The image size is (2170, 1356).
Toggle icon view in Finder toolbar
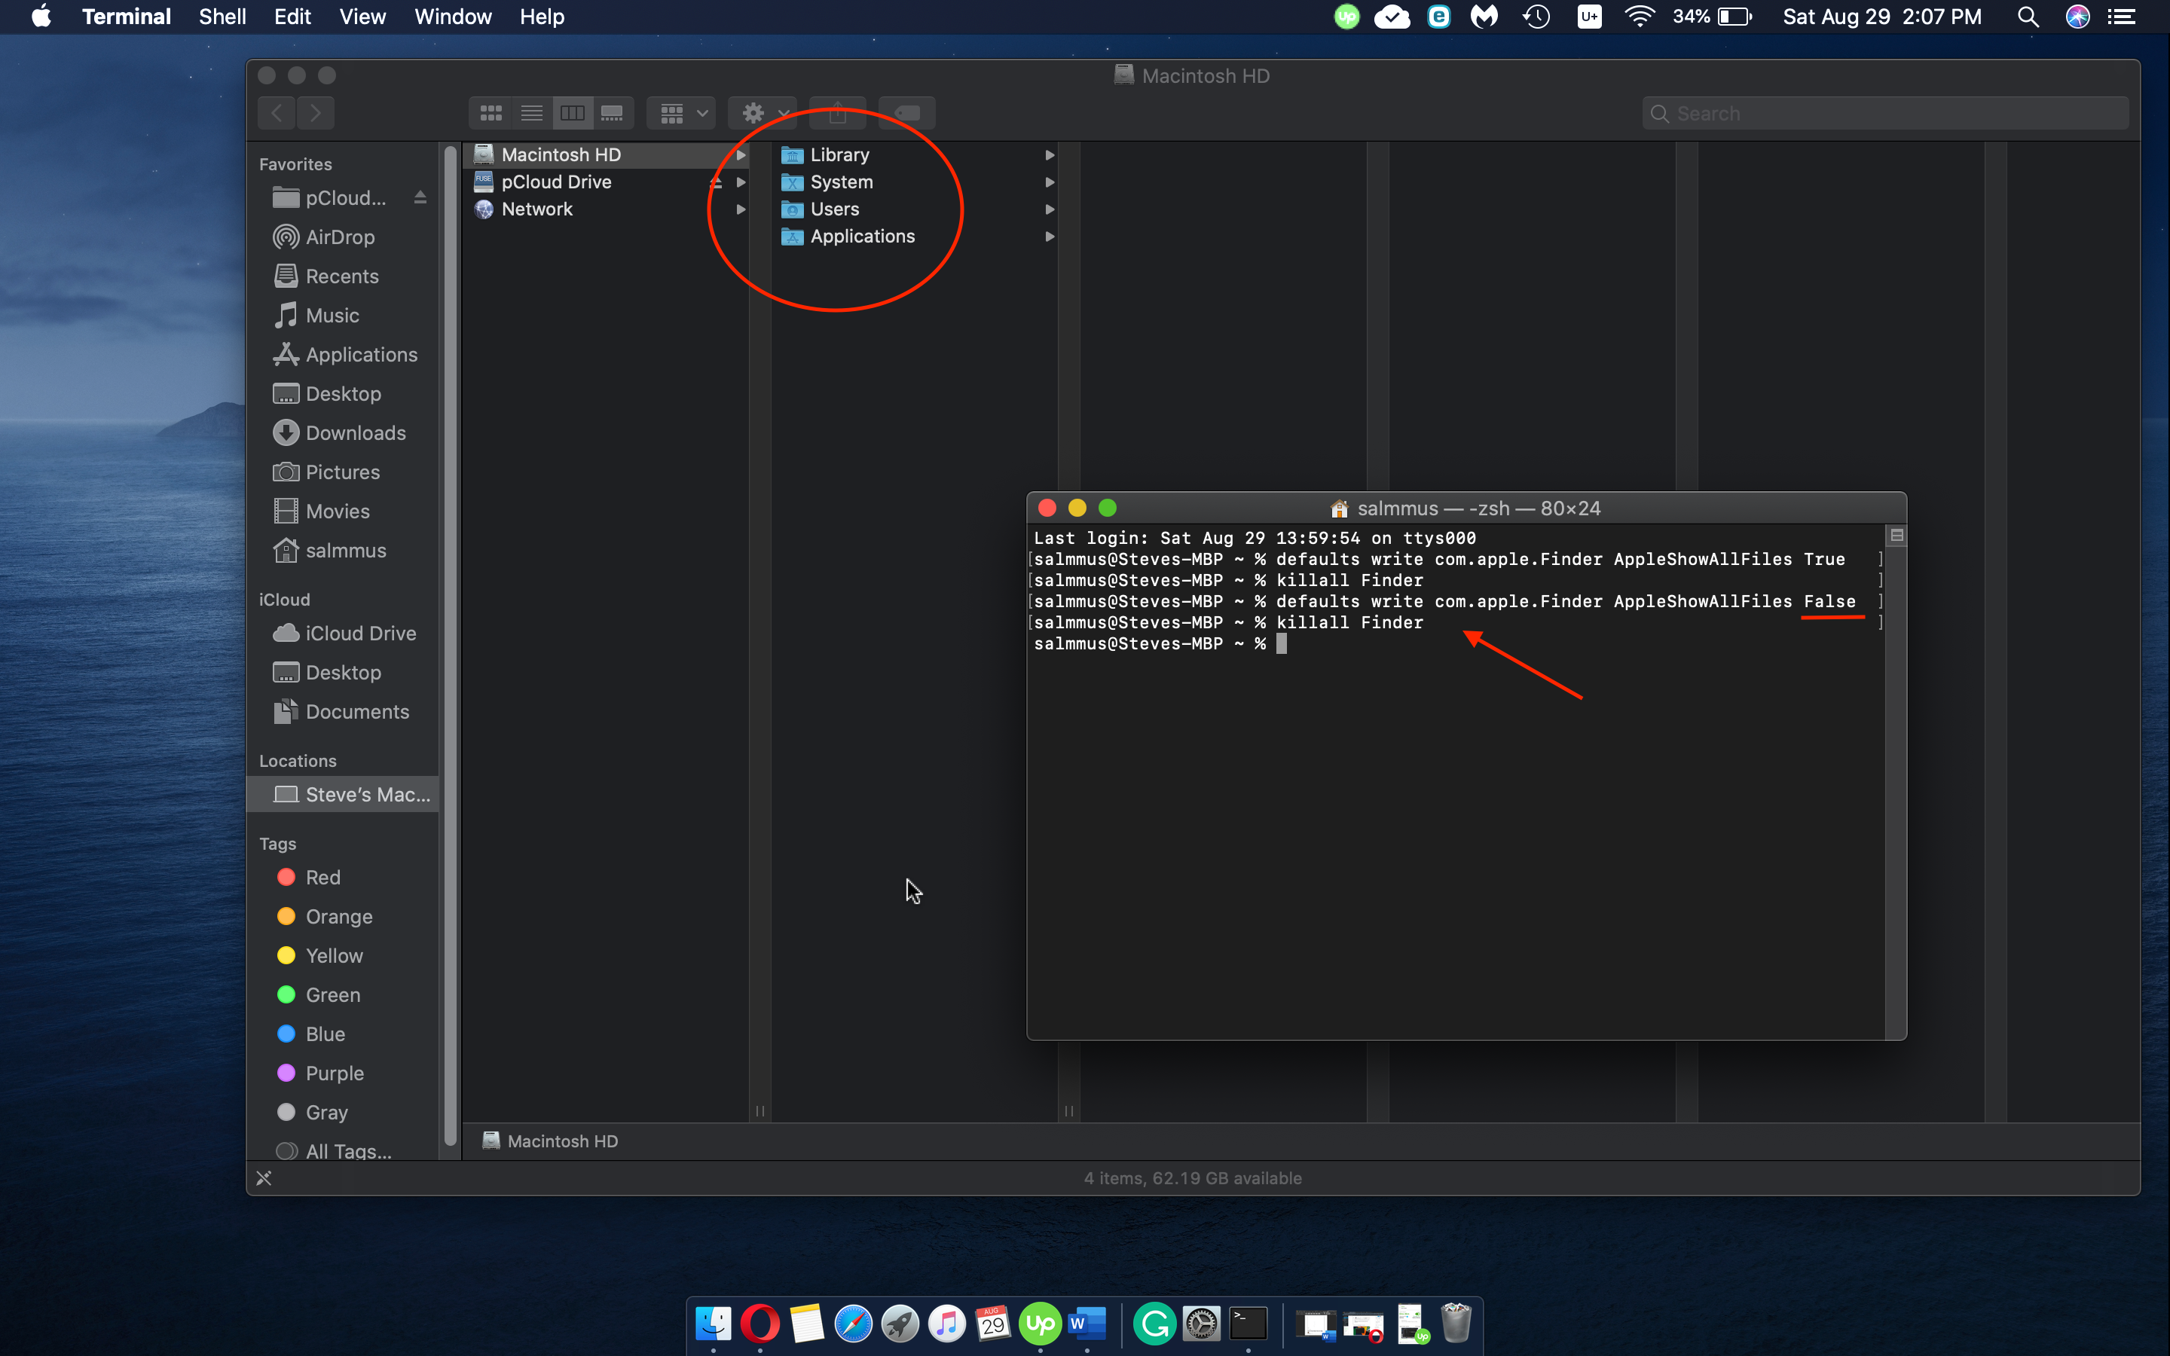[491, 111]
